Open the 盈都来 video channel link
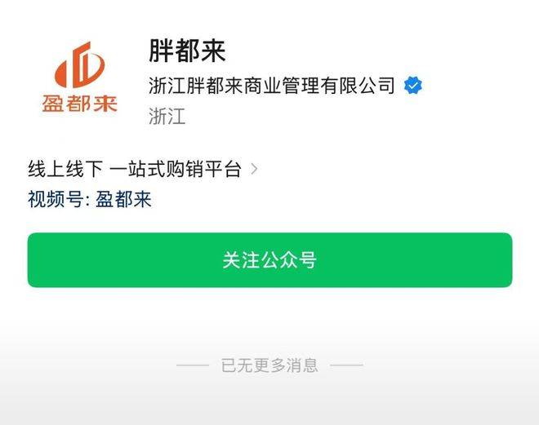 123,199
